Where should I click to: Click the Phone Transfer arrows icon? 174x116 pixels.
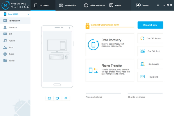pos(93,70)
